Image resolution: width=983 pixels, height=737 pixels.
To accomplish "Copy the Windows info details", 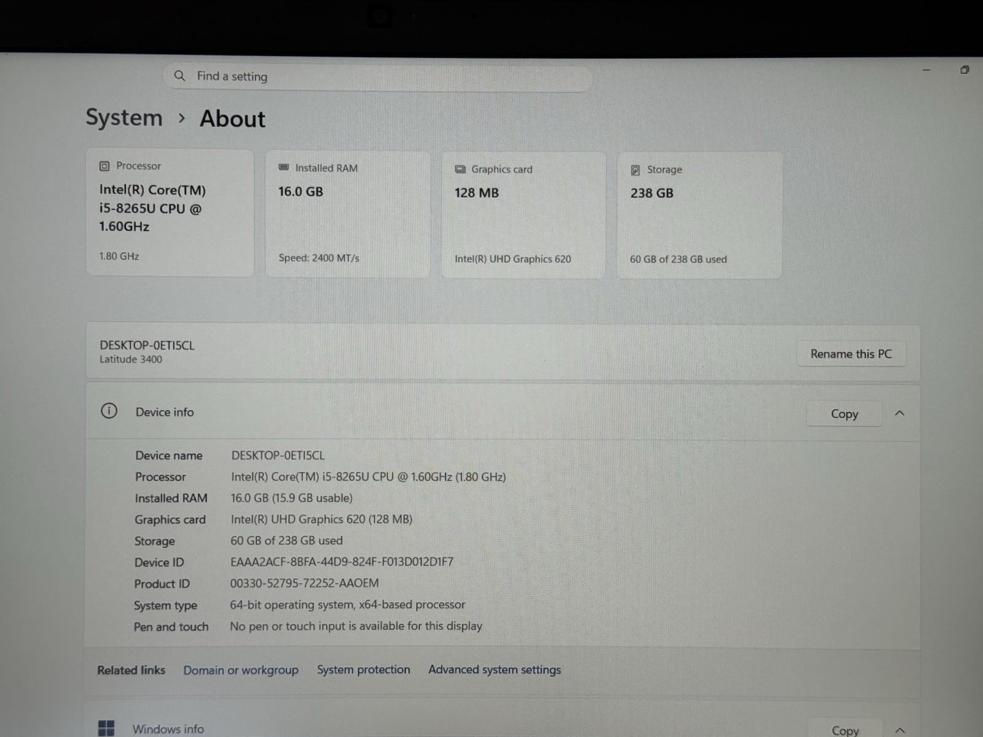I will click(845, 730).
